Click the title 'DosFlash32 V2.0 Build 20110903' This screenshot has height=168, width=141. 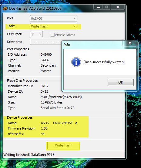(x=35, y=8)
